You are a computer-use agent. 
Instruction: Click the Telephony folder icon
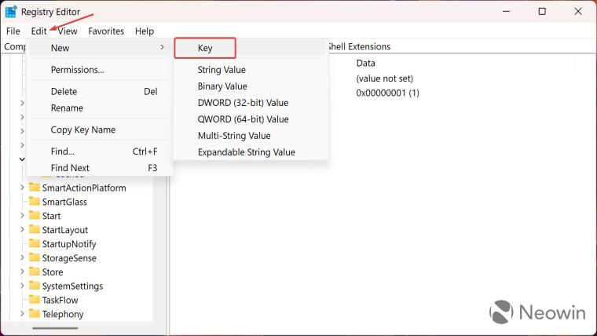35,314
